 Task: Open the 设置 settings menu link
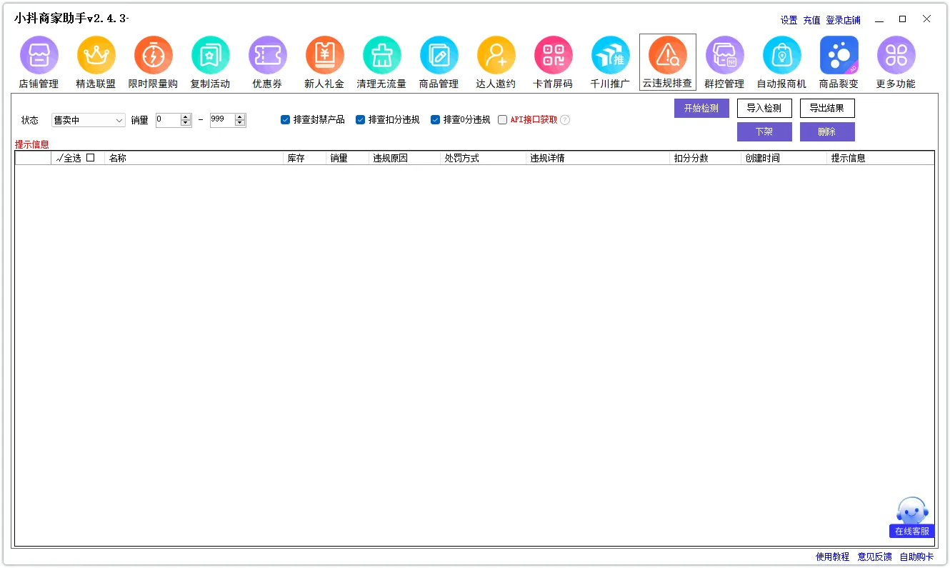tap(789, 20)
